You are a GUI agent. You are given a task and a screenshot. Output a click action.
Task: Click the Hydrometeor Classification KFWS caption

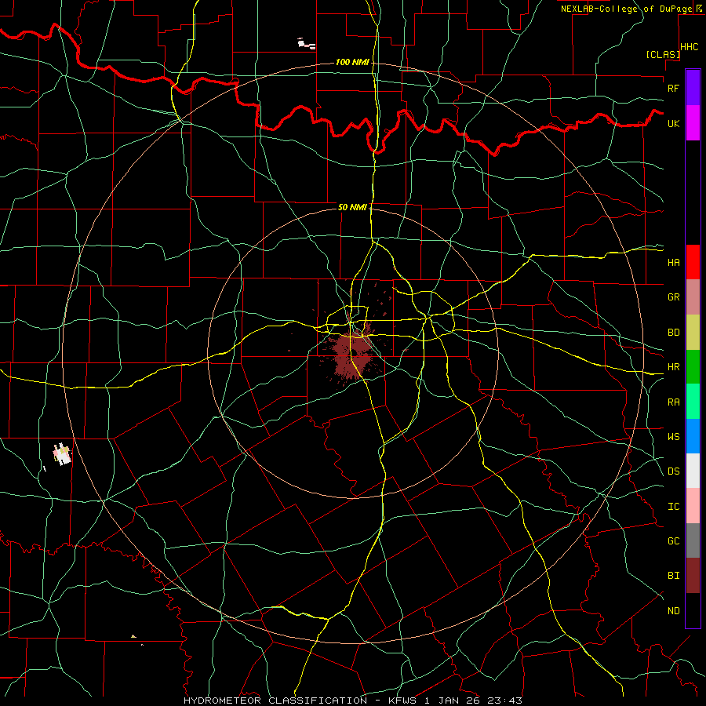coord(352,701)
